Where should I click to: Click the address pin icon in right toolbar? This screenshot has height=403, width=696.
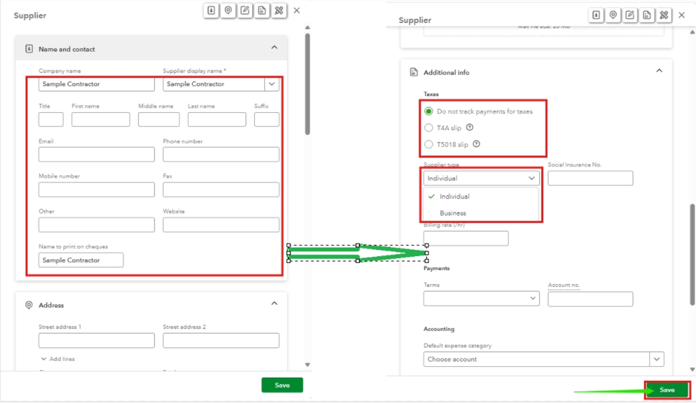(x=613, y=15)
